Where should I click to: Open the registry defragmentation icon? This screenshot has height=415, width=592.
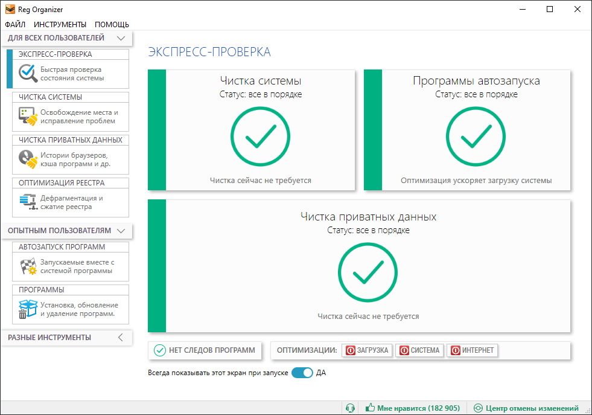click(x=28, y=202)
